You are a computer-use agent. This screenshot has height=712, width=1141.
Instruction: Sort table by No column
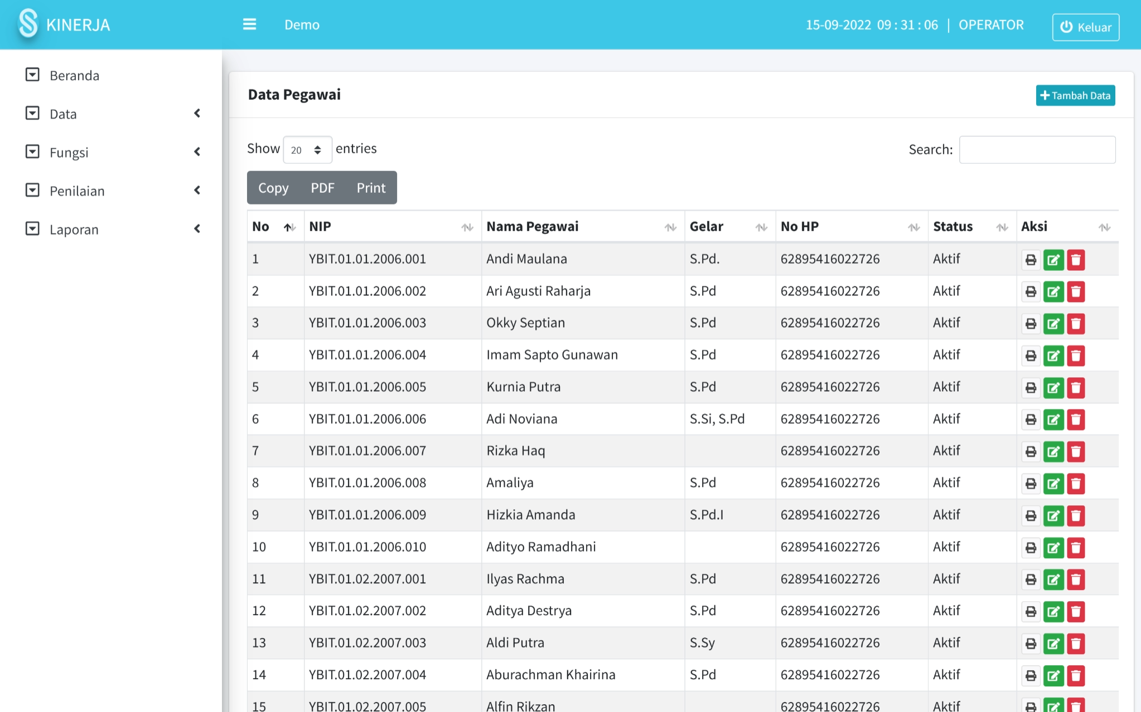275,227
